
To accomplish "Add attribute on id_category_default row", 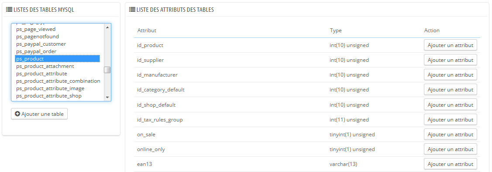I will 450,90.
